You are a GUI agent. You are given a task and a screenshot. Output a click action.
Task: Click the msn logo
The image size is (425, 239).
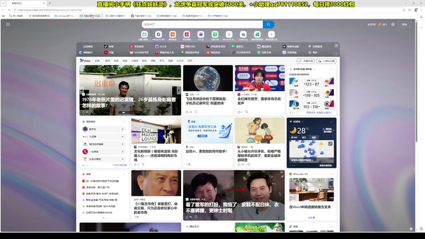(x=85, y=61)
